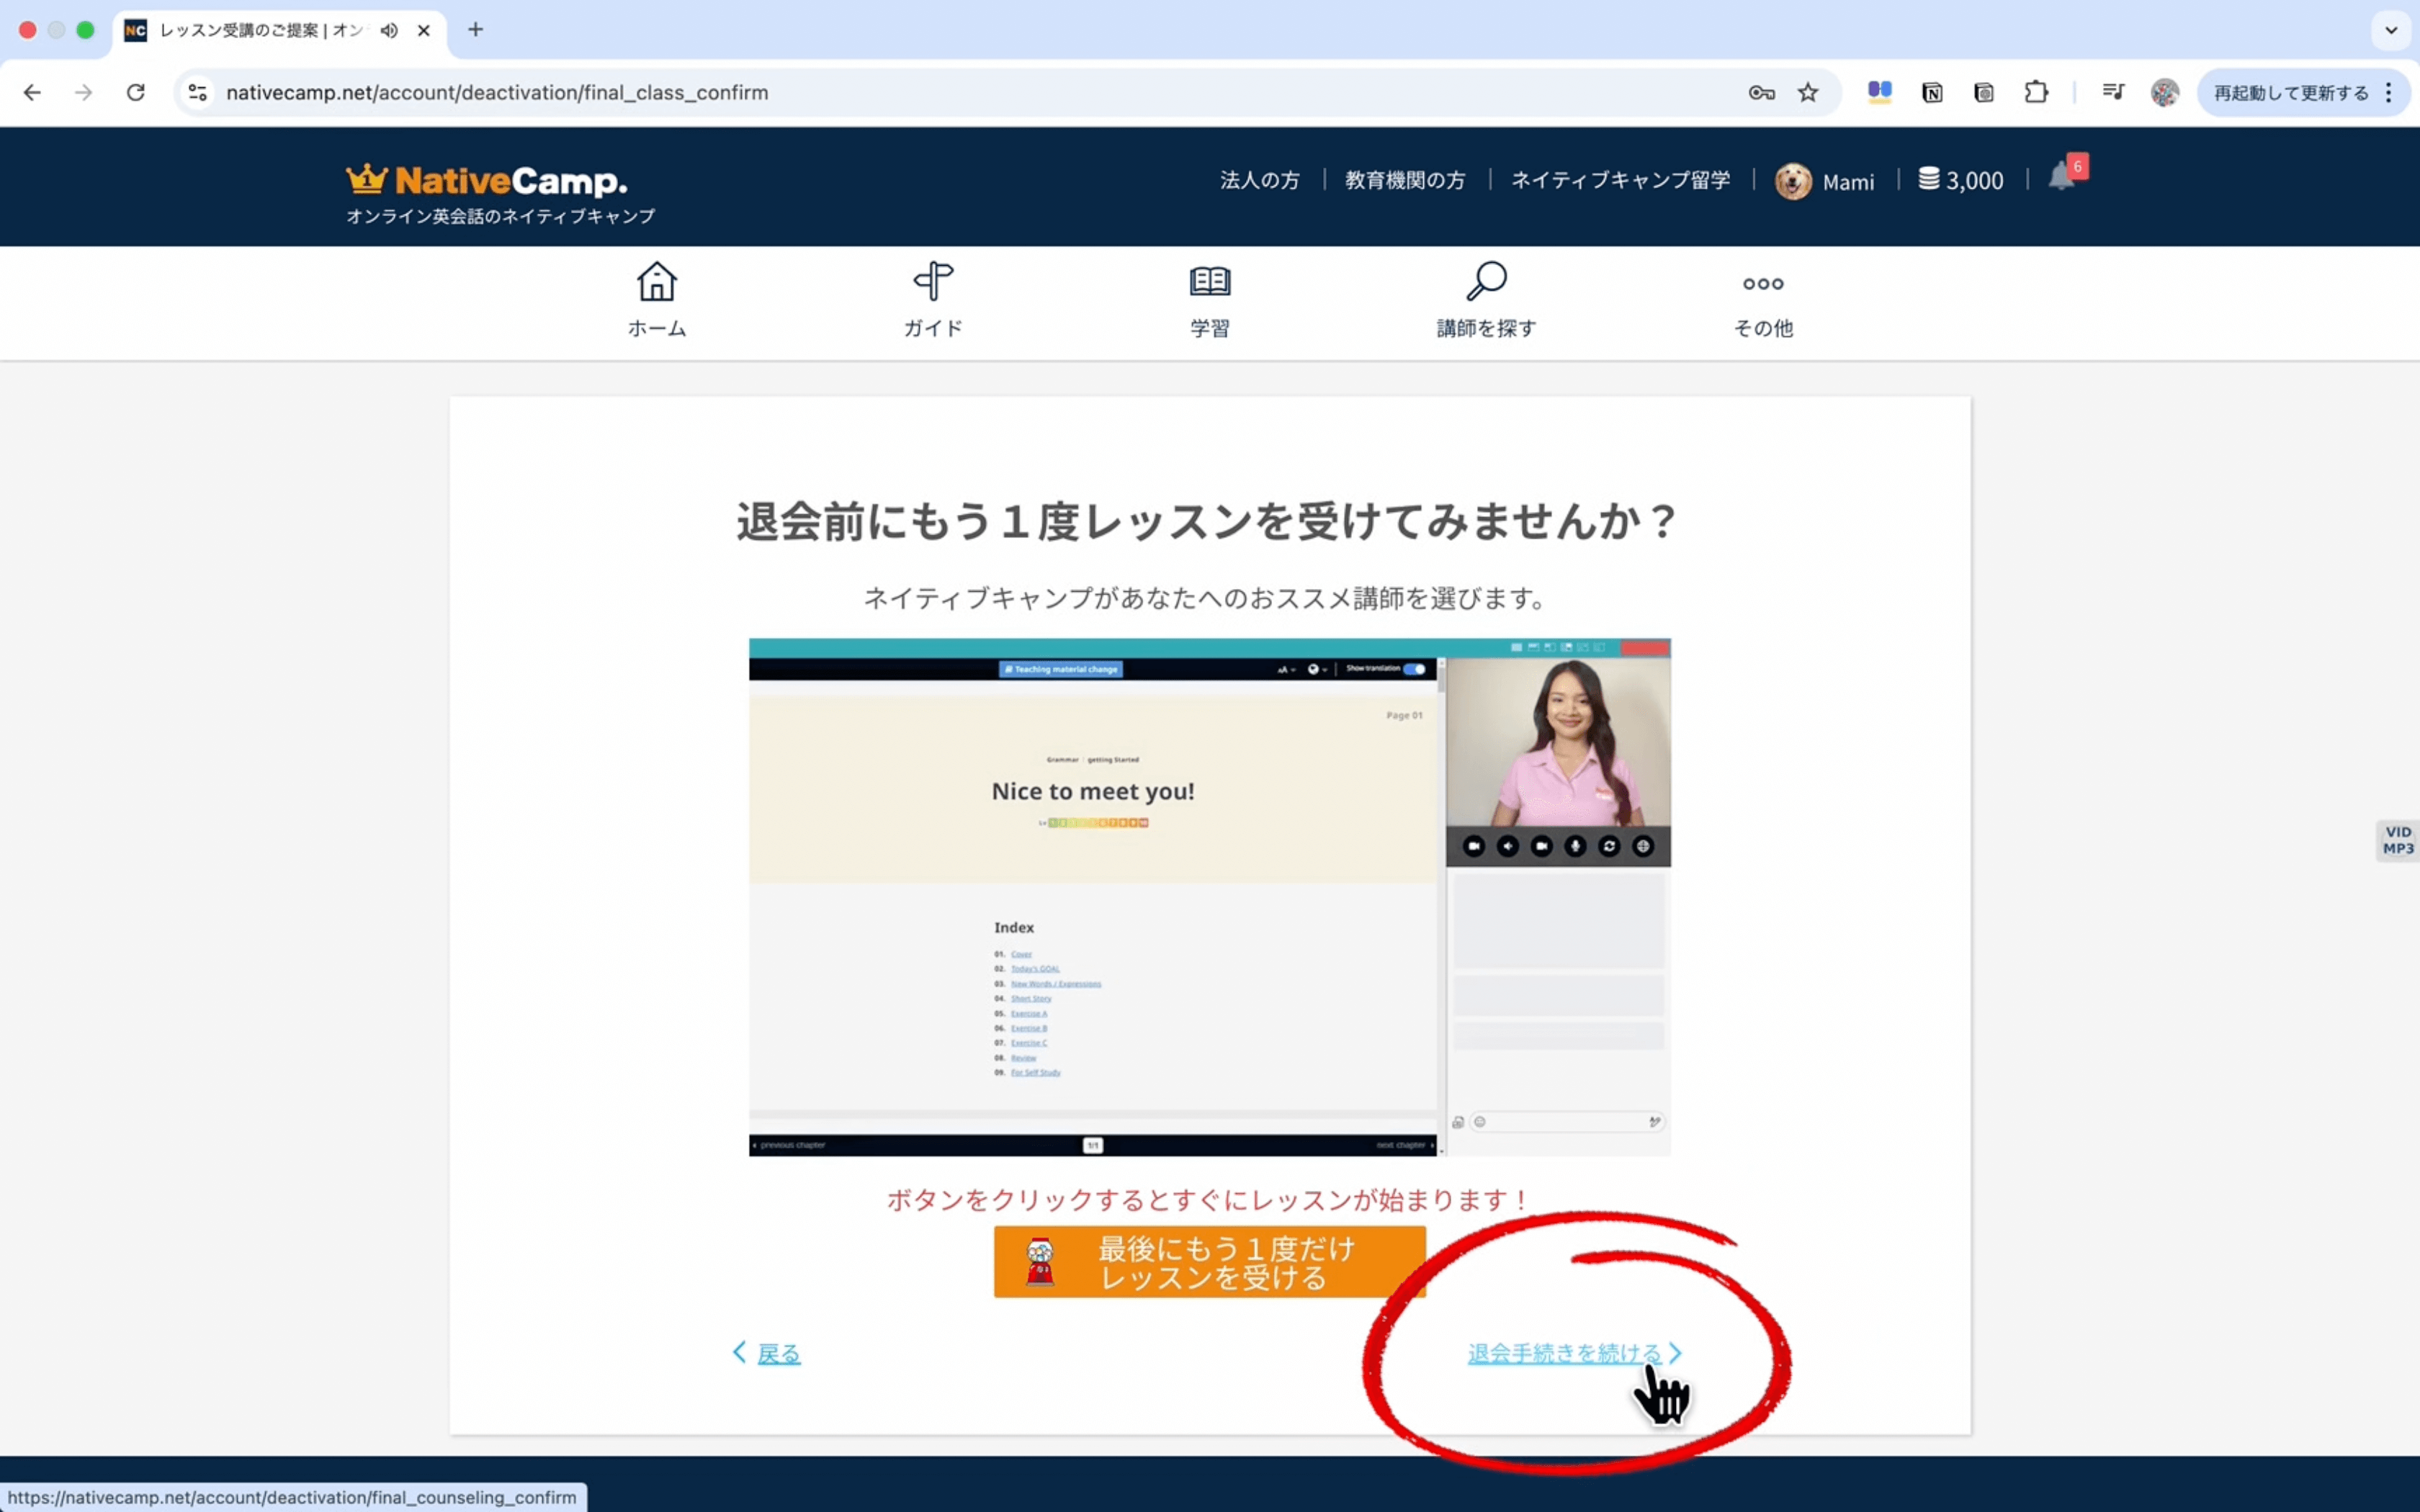2420x1512 pixels.
Task: Open Mami user profile avatar
Action: coord(1793,181)
